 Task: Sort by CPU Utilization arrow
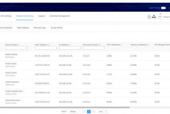click(x=122, y=45)
